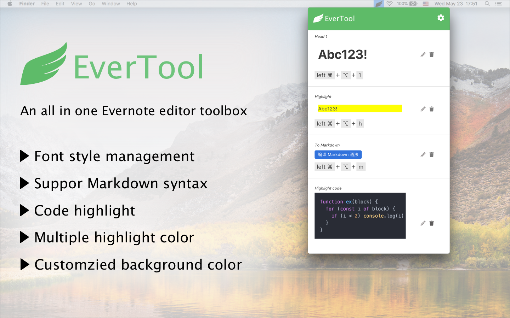Click the yellow Abc123! highlight swatch
The height and width of the screenshot is (318, 510).
coord(360,108)
